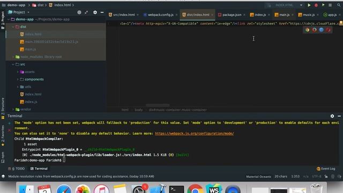Screen dimensions: 343x193
Task: Open the npm side tool window
Action: [3, 157]
